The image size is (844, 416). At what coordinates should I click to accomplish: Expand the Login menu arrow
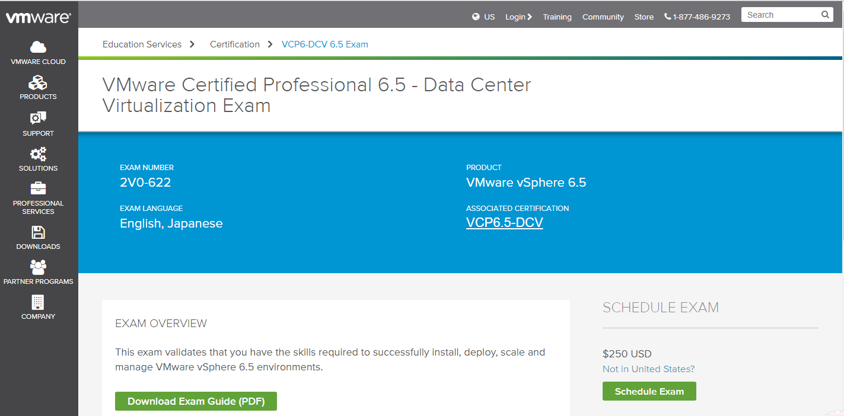[x=530, y=17]
